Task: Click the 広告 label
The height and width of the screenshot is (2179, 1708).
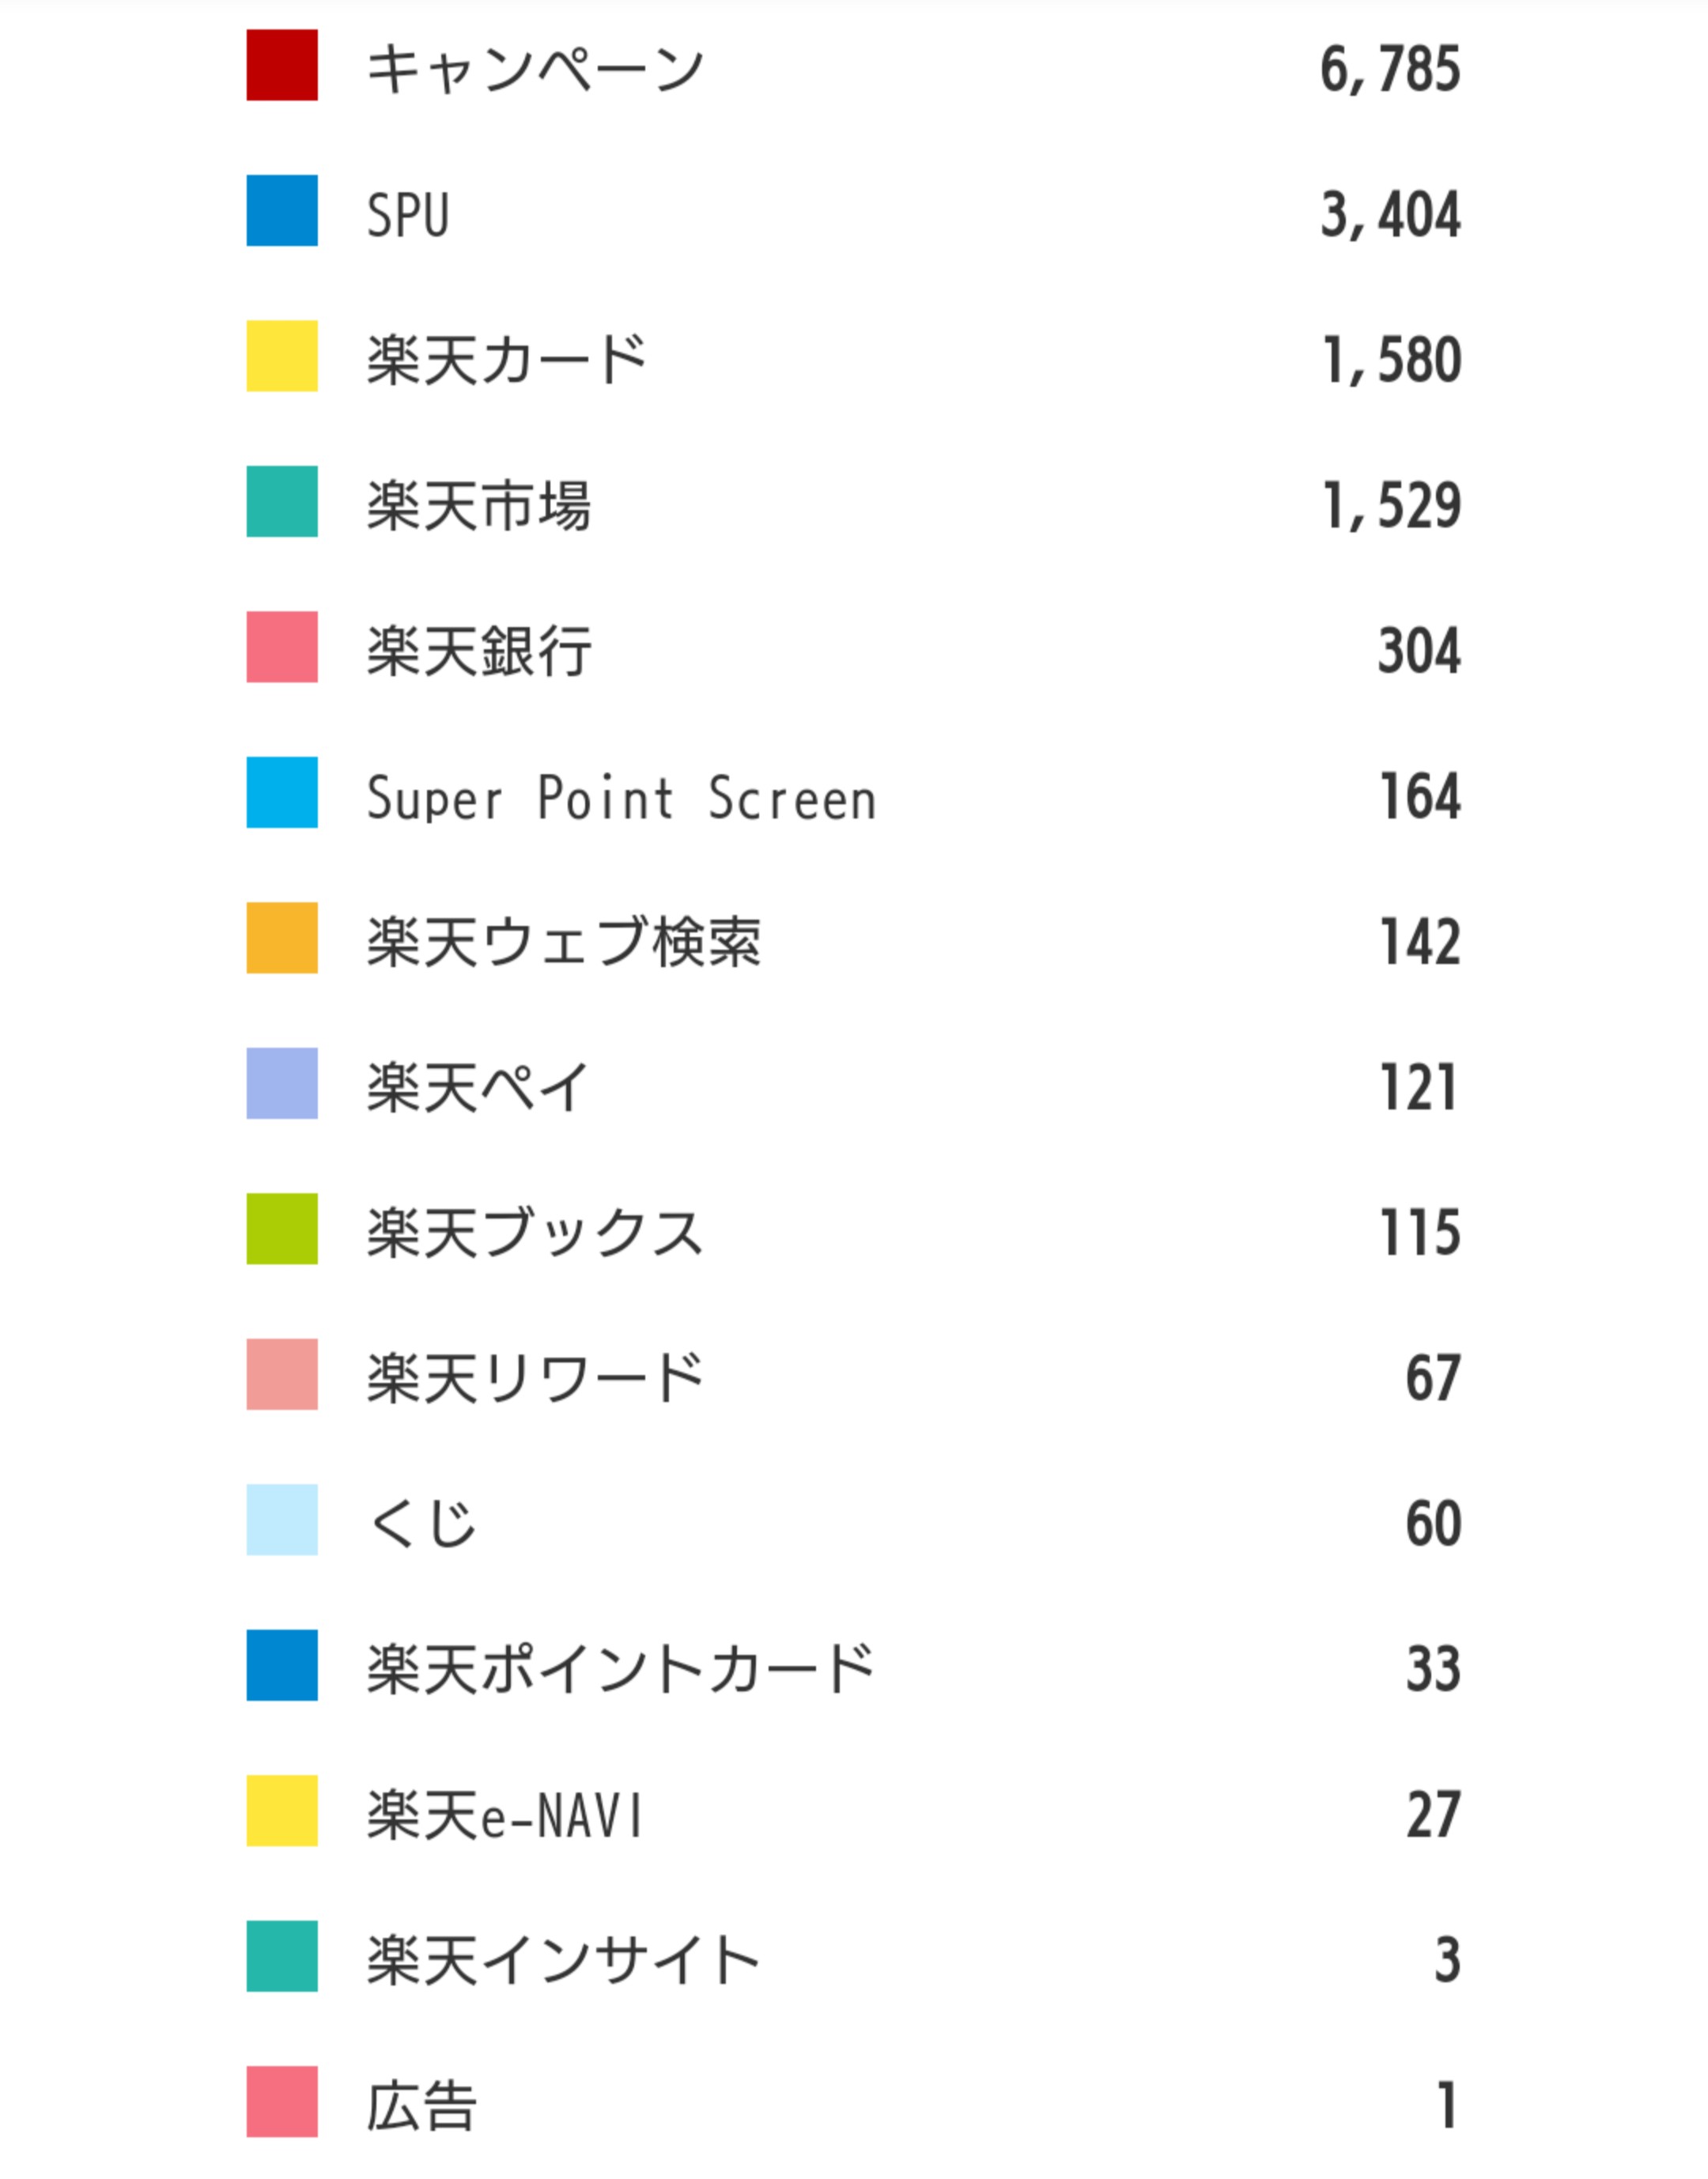Action: (x=421, y=2105)
